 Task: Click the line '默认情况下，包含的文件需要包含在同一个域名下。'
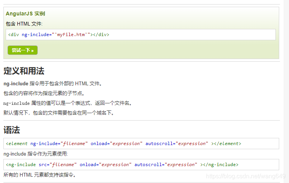pos(59,113)
